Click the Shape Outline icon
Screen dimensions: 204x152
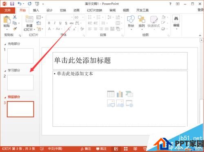(163, 23)
